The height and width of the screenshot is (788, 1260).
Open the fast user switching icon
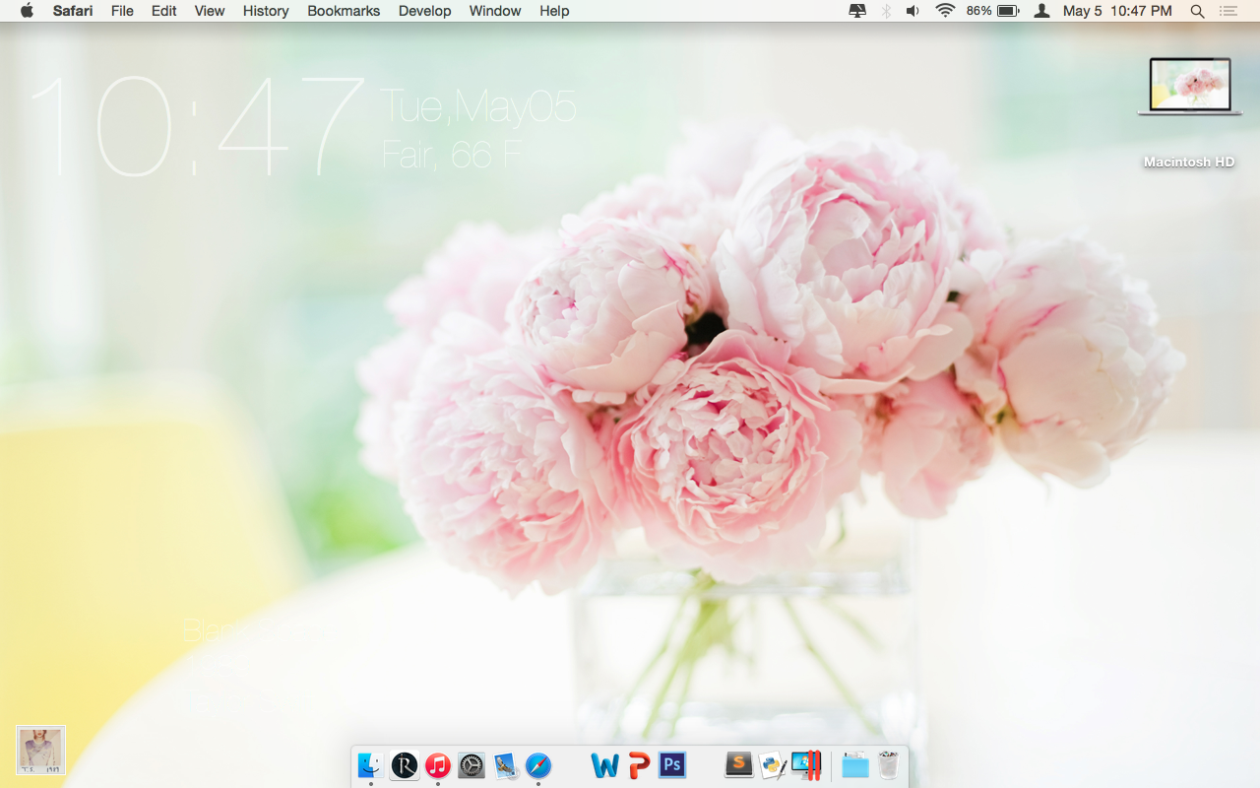(1041, 11)
